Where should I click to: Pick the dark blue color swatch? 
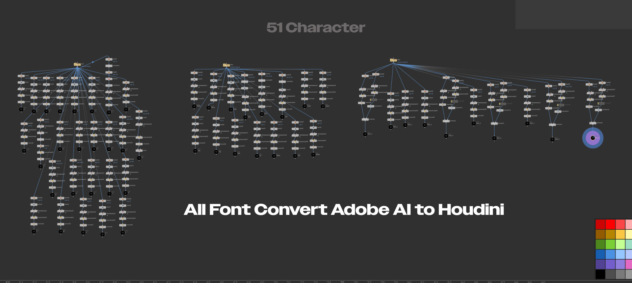click(600, 254)
